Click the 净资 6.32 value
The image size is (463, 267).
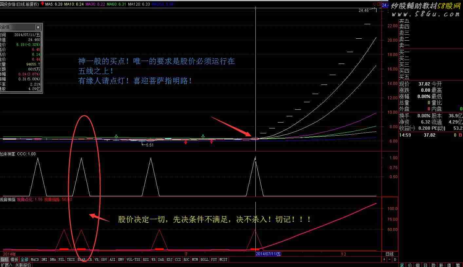[x=425, y=122]
